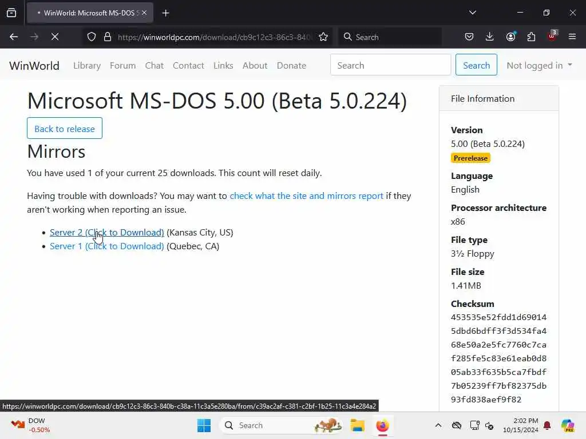
Task: Select the checksum value text
Action: coord(498,358)
